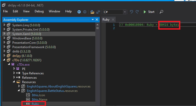Screen dimensions: 196x106
Task: Select PresentationFramework (5.0.0.0) assembly
Action: pos(34,47)
